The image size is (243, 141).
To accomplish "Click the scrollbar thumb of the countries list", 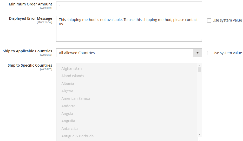I will [199, 70].
